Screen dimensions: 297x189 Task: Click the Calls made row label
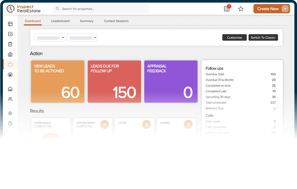213,122
